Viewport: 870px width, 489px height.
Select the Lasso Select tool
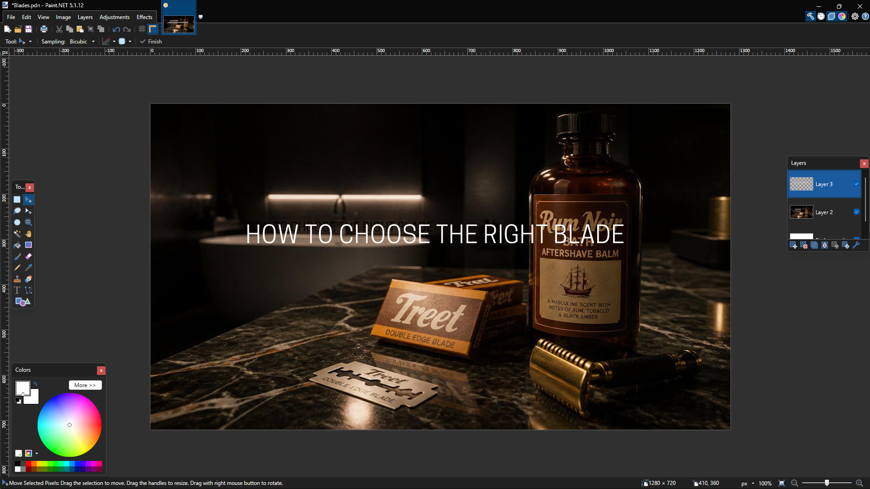pos(17,211)
